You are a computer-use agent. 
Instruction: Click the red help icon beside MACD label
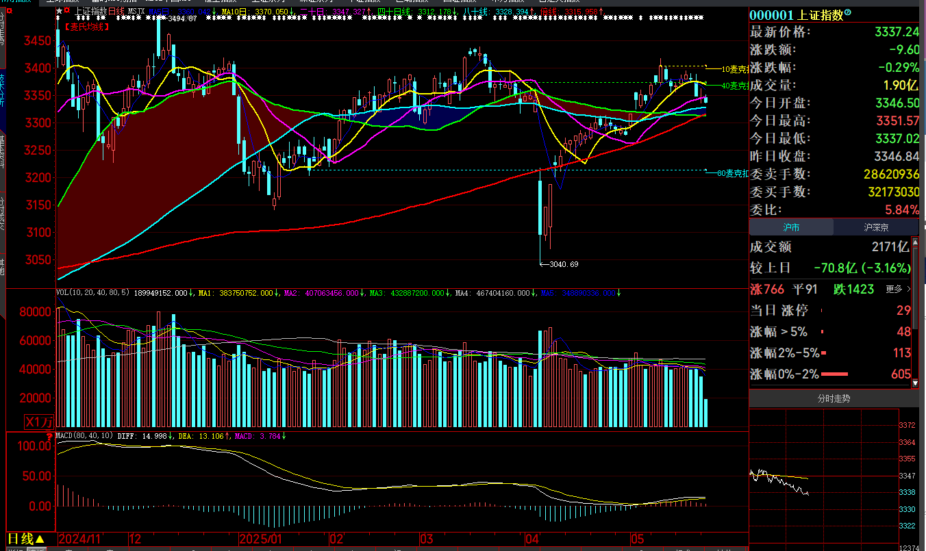click(x=49, y=435)
